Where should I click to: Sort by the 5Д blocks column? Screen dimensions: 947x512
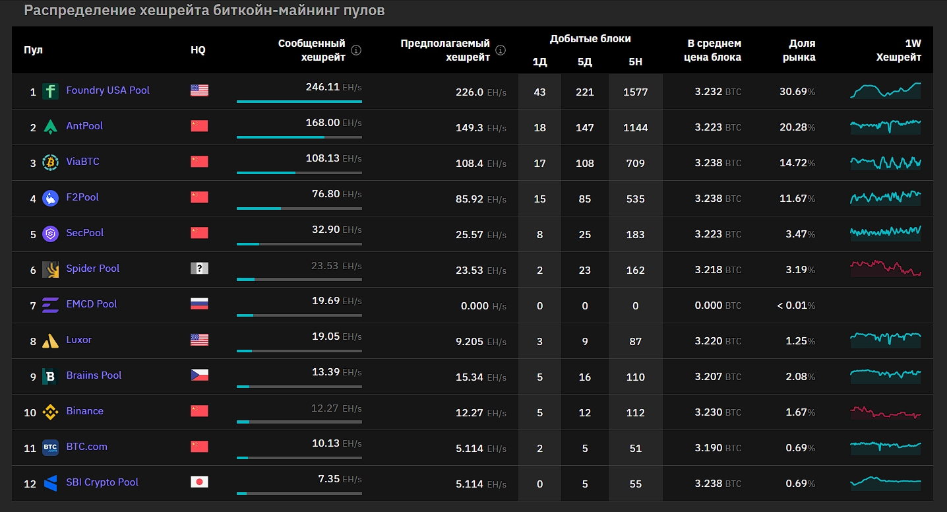point(584,62)
